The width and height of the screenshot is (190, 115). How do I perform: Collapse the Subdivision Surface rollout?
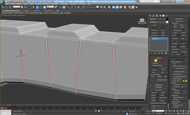click(179, 71)
